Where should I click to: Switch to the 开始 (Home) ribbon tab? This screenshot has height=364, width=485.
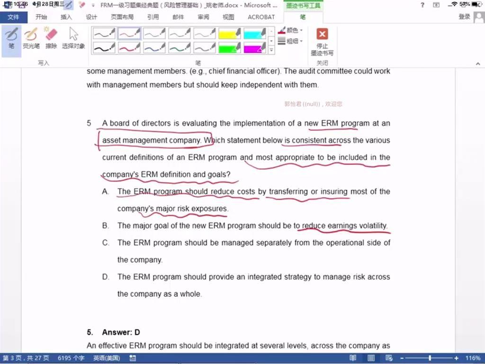[x=41, y=17]
